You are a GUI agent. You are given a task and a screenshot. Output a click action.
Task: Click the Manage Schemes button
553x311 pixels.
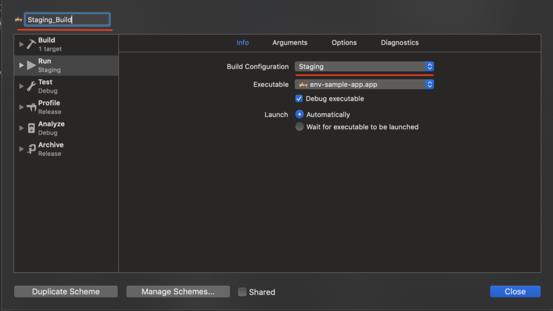tap(178, 292)
